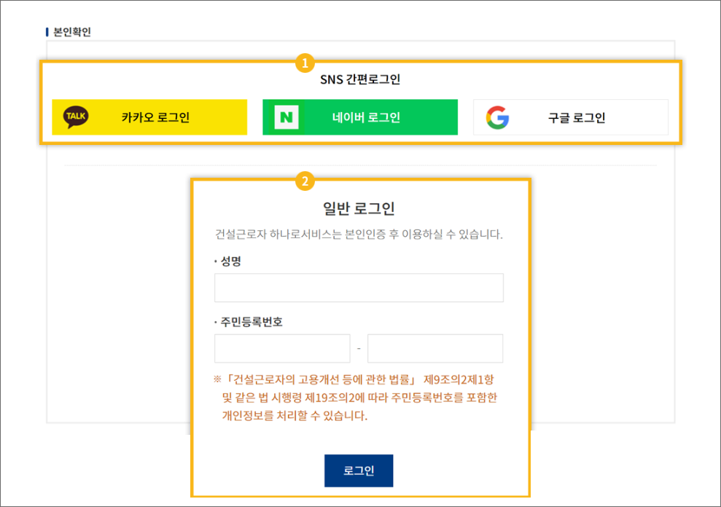Image resolution: width=721 pixels, height=507 pixels.
Task: Select the green 네이버 로그인 button
Action: [359, 117]
